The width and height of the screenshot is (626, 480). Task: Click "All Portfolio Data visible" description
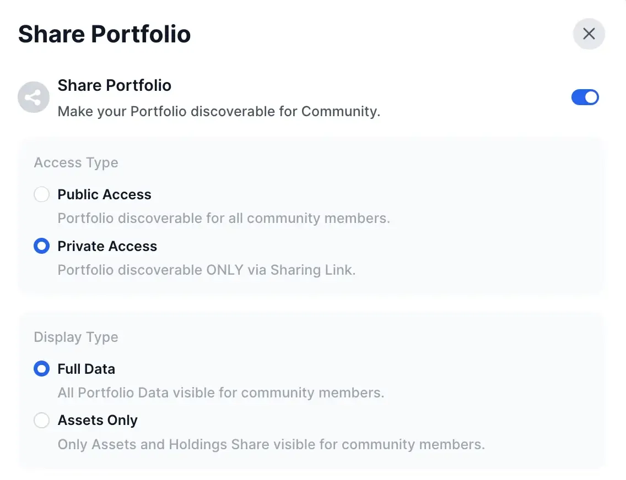pyautogui.click(x=221, y=393)
